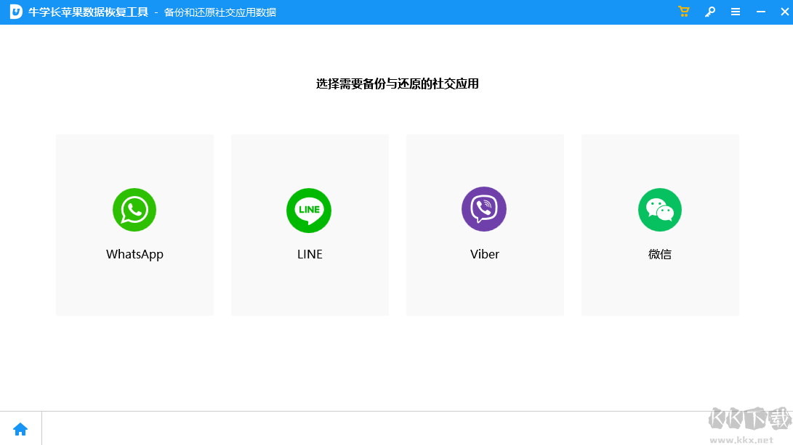
Task: Choose the purple Viber icon
Action: coord(484,209)
